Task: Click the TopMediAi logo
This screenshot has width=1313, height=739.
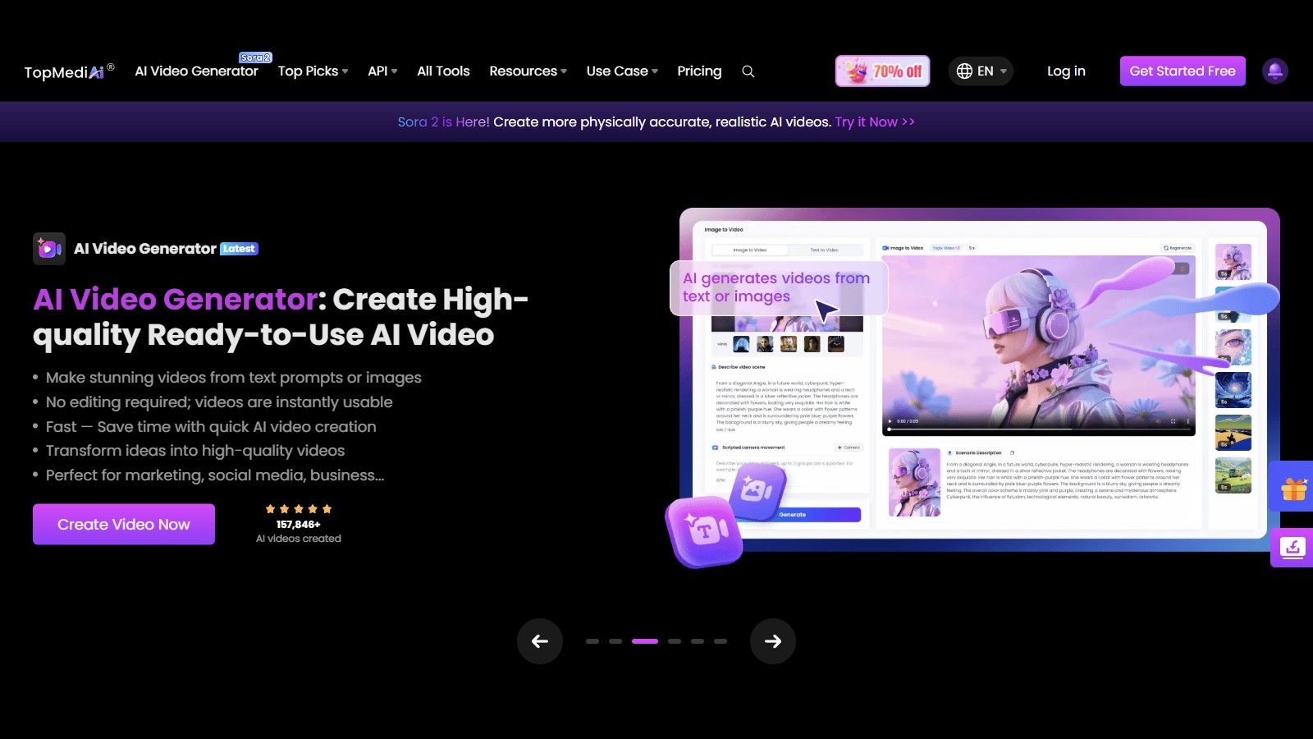Action: point(69,71)
